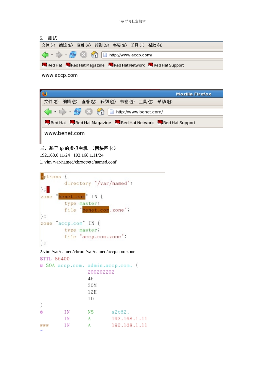Open 工具 menu in accp.com browser

tap(137, 45)
